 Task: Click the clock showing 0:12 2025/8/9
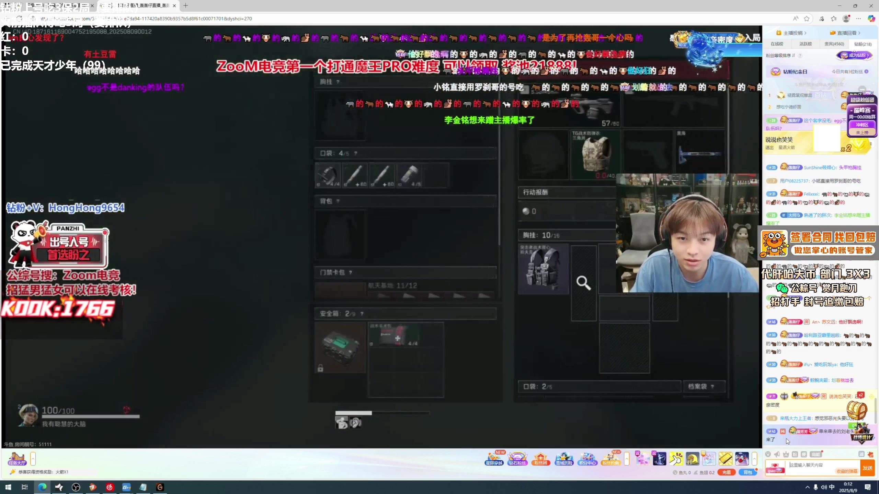click(848, 487)
